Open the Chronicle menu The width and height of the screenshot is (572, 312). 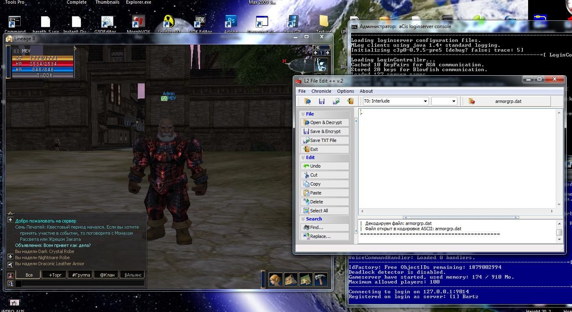321,91
